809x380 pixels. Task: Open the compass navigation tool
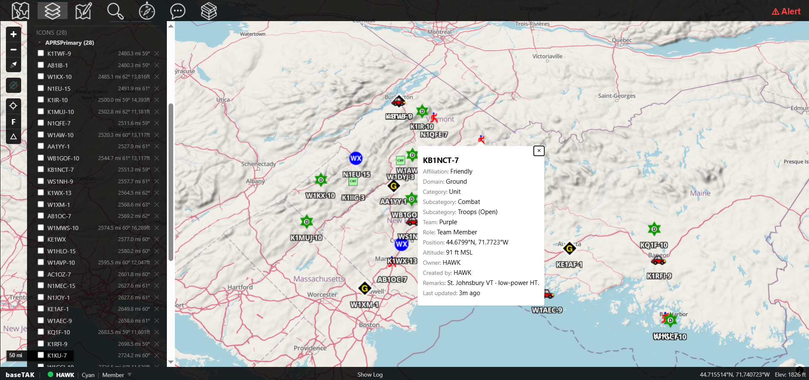point(147,11)
